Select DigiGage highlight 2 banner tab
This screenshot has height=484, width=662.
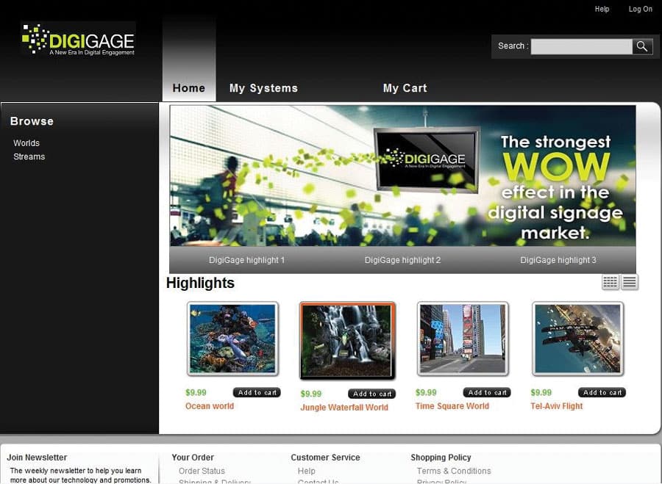coord(402,260)
